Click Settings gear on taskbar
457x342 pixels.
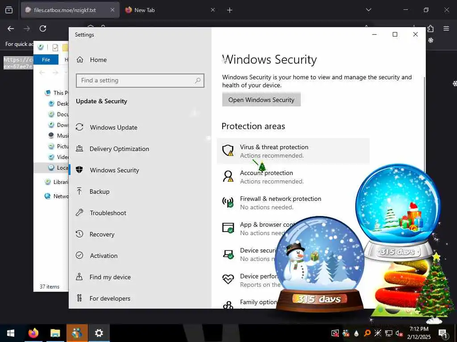[x=99, y=333]
